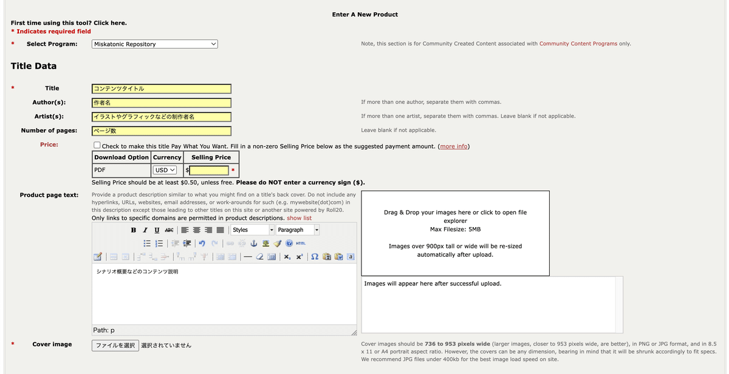The width and height of the screenshot is (729, 374).
Task: Edit HTML source of description
Action: point(301,243)
